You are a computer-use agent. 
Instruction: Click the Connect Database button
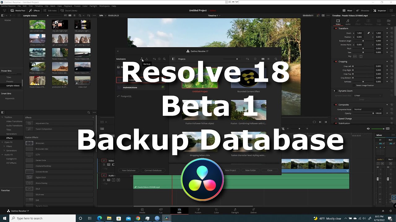(153, 170)
